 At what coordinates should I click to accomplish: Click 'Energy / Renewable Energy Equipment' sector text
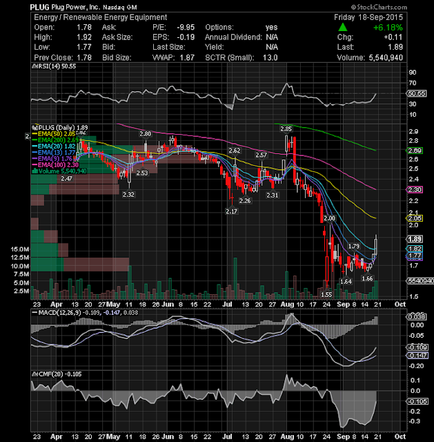101,17
